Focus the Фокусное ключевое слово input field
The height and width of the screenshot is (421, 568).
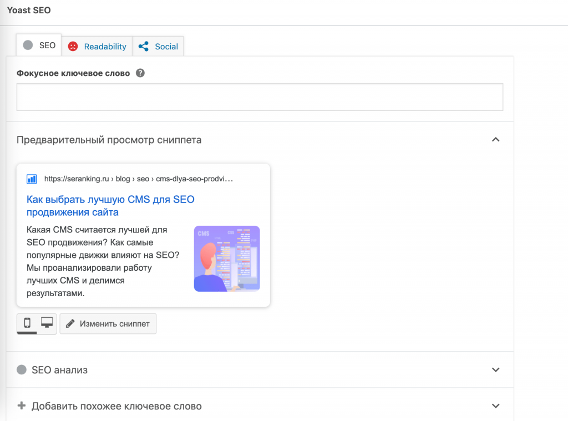260,97
